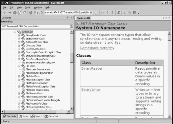The image size is (173, 124).
Task: Select the System.IO document tab
Action: pyautogui.click(x=83, y=18)
